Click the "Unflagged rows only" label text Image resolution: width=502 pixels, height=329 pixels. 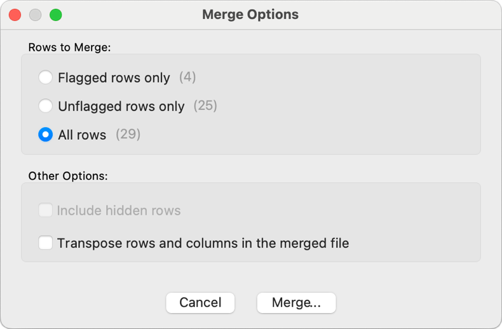[x=121, y=107]
